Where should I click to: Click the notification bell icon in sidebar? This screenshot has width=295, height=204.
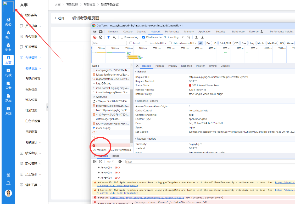[x=8, y=183]
